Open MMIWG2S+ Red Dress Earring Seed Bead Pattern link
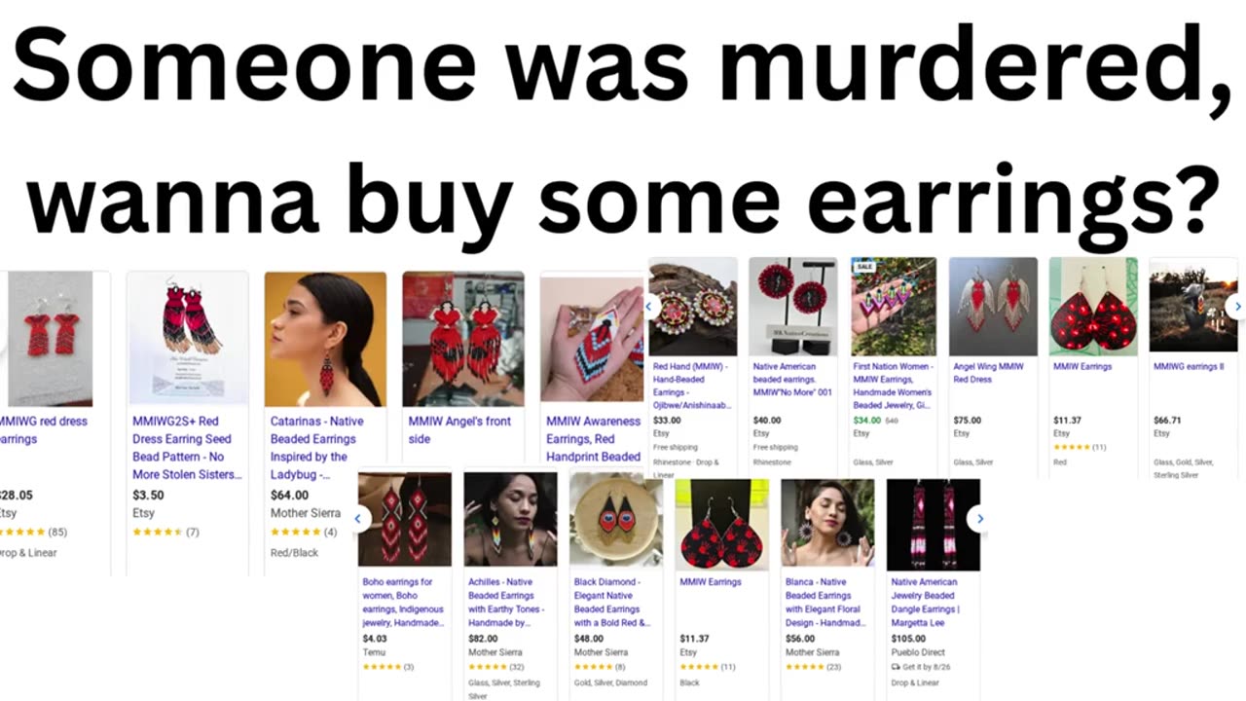The image size is (1246, 701). 188,448
